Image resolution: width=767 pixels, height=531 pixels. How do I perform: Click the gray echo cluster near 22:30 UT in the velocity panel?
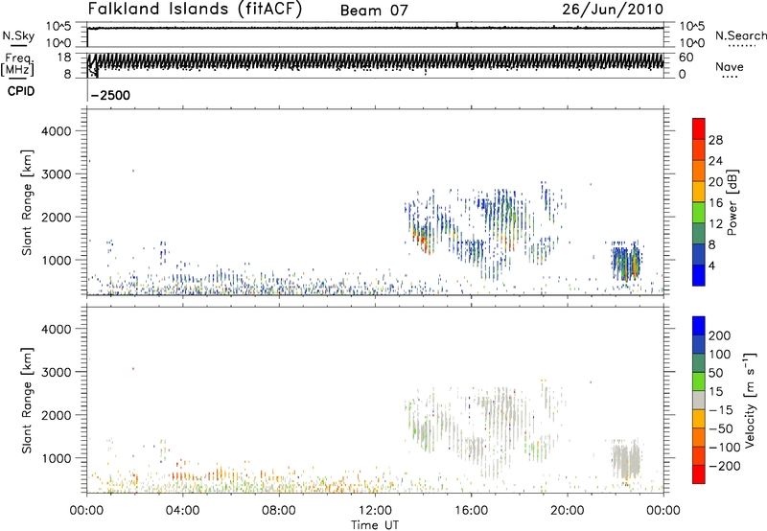pos(626,460)
